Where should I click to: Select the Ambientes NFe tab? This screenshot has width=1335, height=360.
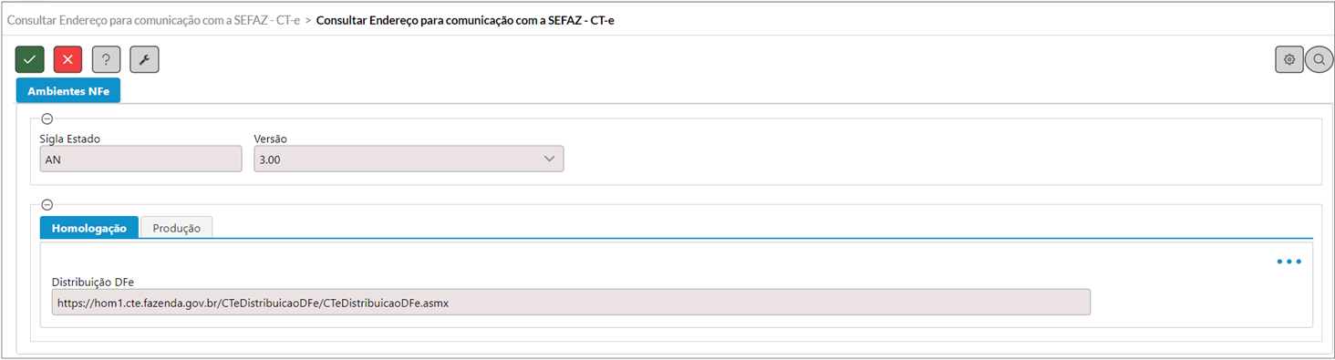(x=68, y=91)
